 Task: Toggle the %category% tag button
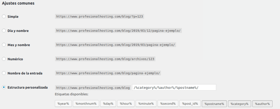coord(240,104)
